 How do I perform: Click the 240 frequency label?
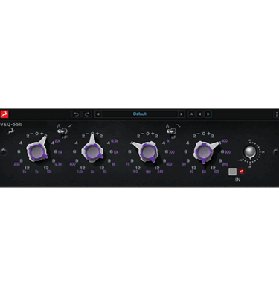pos(160,172)
